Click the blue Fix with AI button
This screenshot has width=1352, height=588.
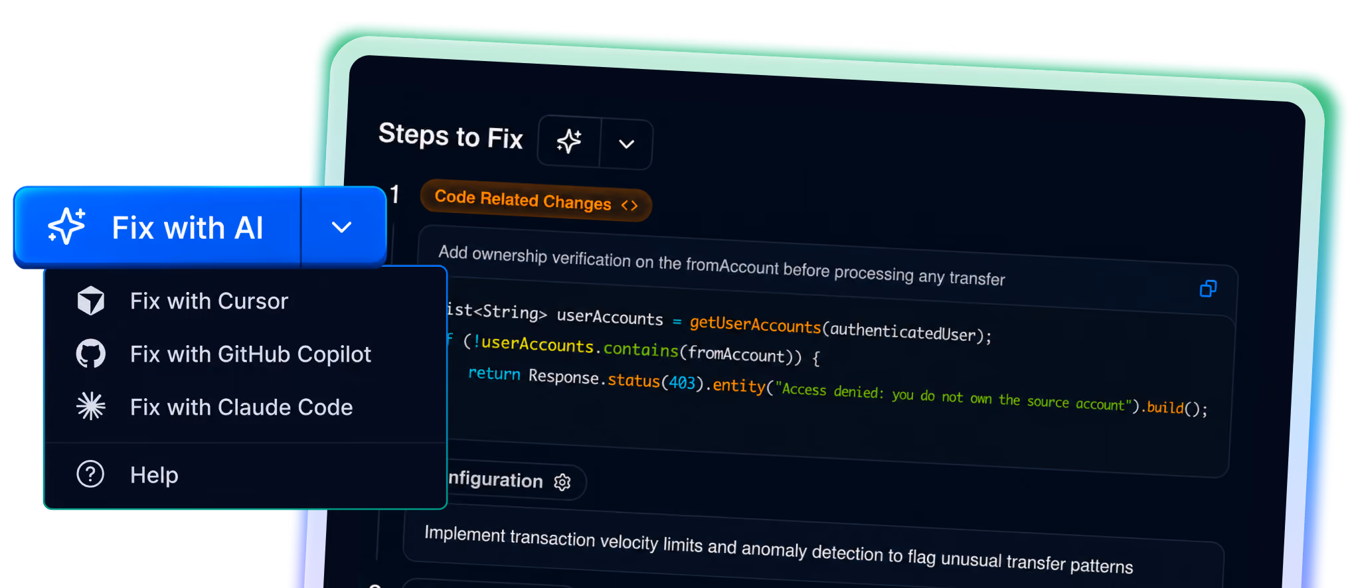click(x=157, y=227)
